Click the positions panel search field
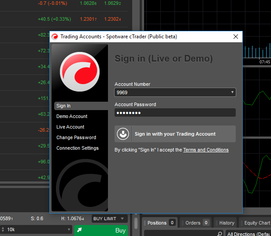The width and height of the screenshot is (271, 236). coord(184,233)
